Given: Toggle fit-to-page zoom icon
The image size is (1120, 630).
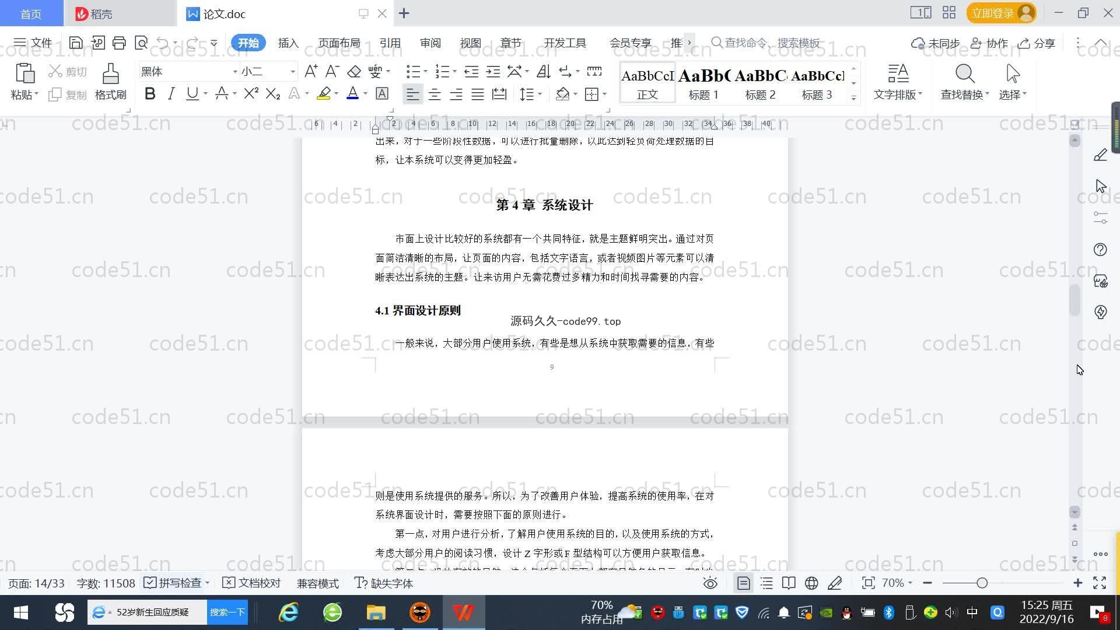Looking at the screenshot, I should tap(868, 583).
